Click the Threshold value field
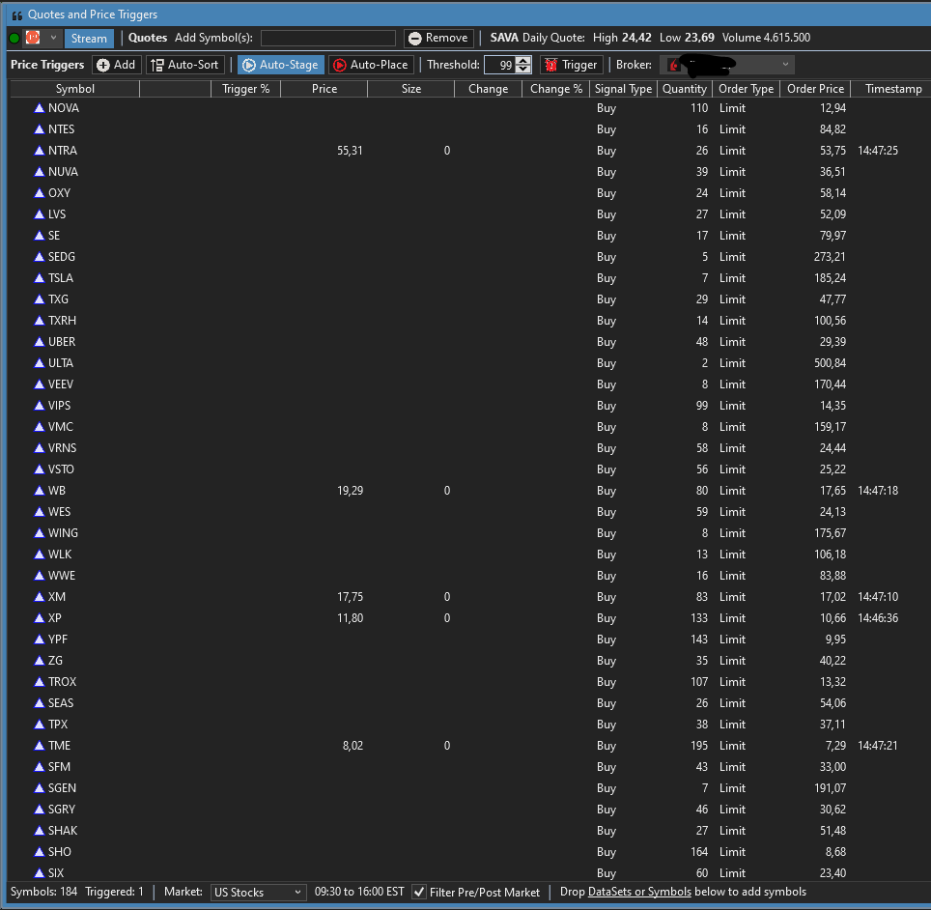931x910 pixels. point(500,66)
